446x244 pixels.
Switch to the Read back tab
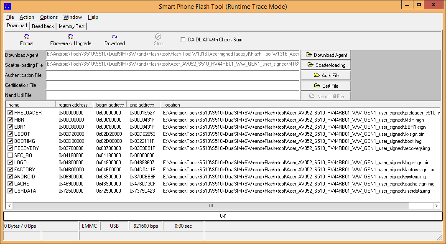point(43,25)
